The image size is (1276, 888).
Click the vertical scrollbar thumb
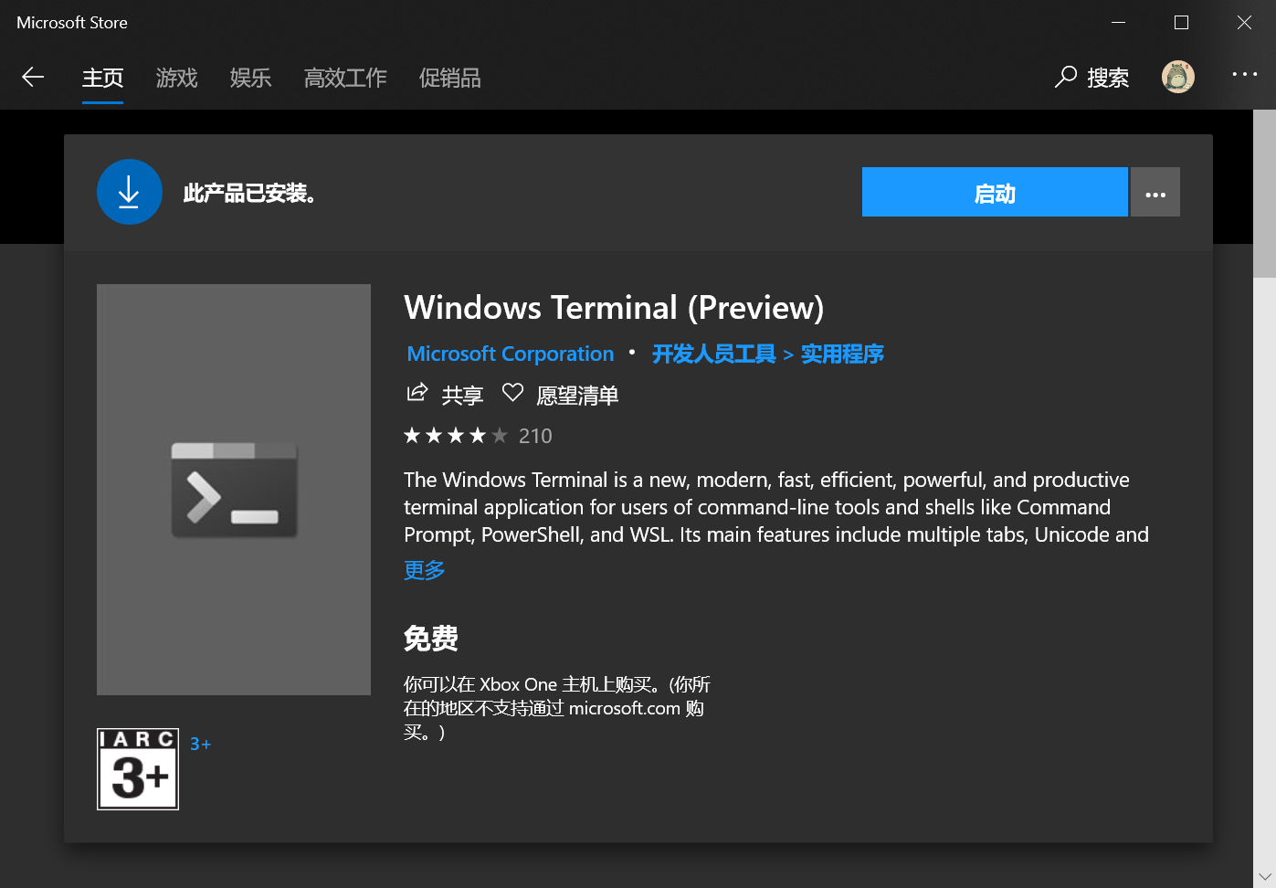[x=1264, y=194]
